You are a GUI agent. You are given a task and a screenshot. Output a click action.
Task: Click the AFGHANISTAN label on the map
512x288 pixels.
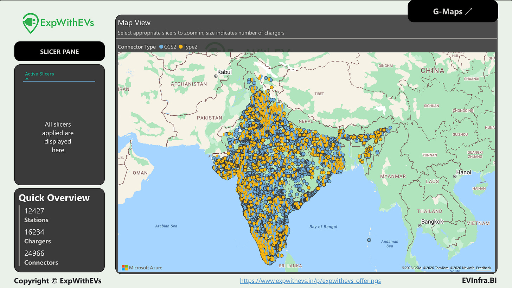tap(189, 84)
